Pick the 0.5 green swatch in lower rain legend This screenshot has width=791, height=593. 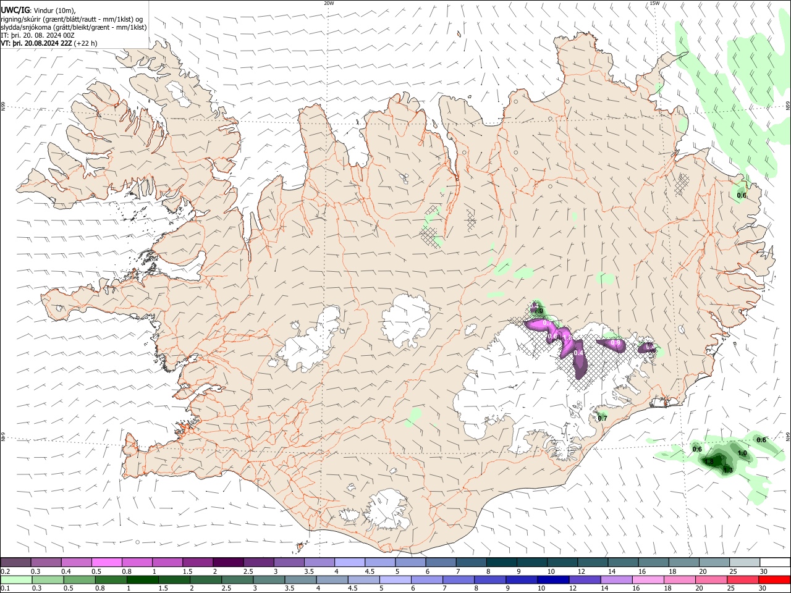79,580
